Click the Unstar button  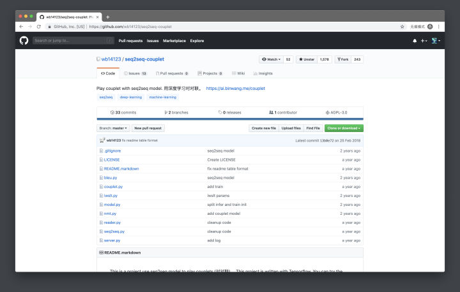click(x=307, y=59)
